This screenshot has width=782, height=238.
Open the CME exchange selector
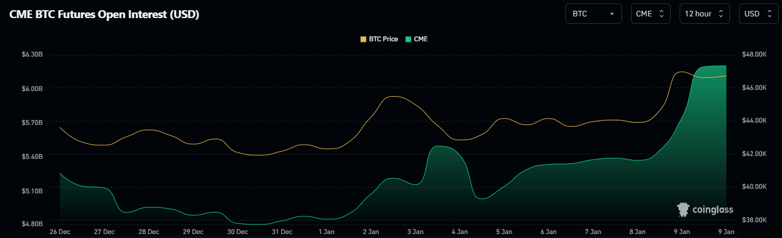(x=651, y=14)
